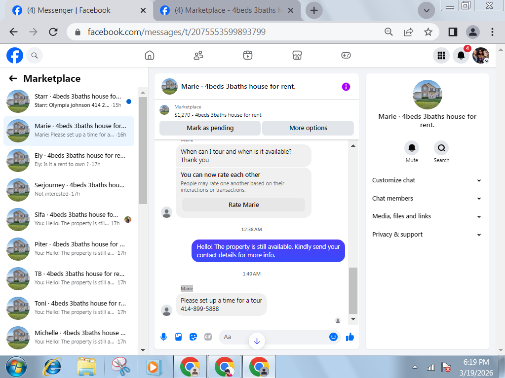The width and height of the screenshot is (505, 378).
Task: Expand Privacy & support section
Action: point(427,234)
